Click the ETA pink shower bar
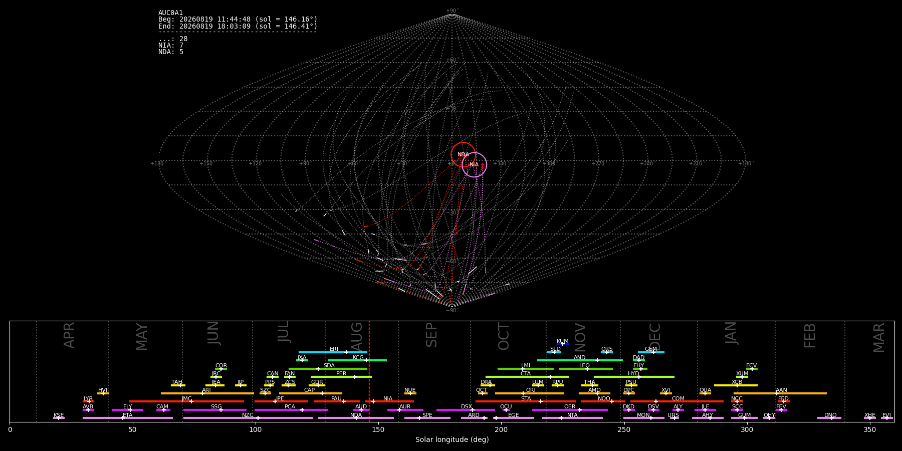 128,418
